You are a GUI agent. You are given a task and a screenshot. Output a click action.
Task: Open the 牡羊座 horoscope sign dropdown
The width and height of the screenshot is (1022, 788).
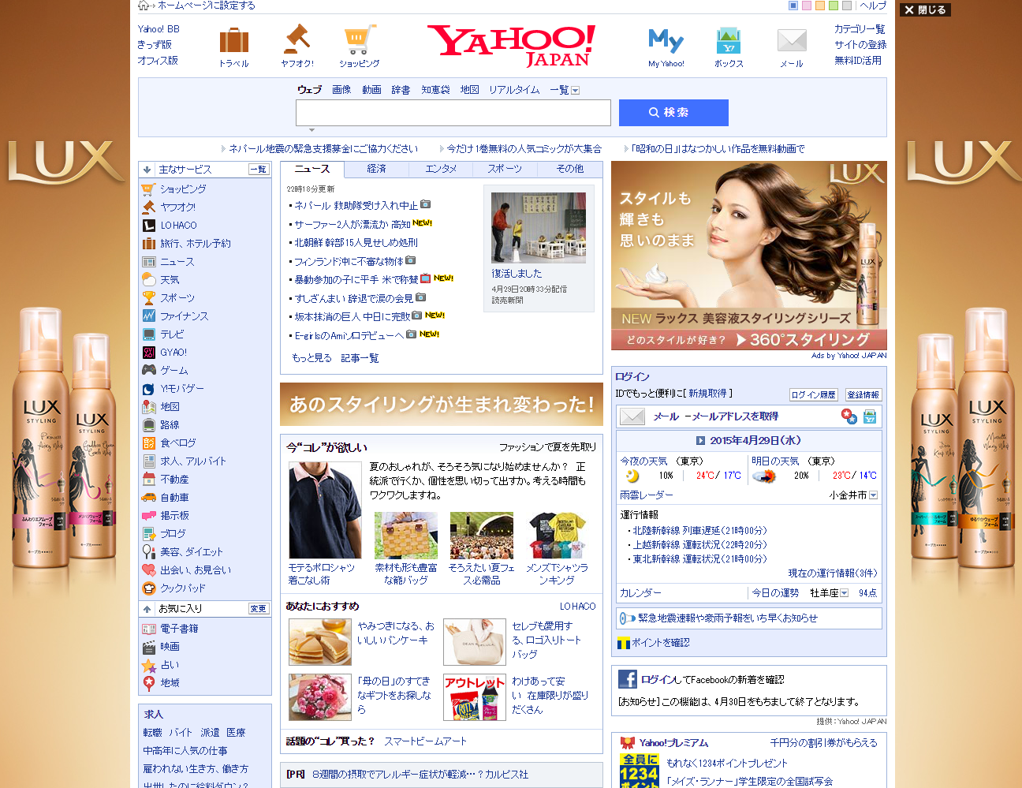(842, 592)
